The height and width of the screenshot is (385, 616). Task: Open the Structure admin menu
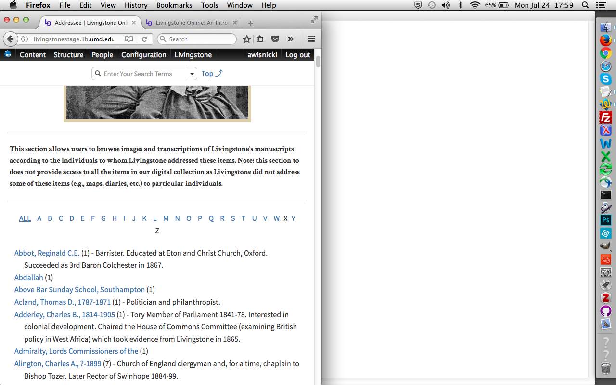coord(68,55)
